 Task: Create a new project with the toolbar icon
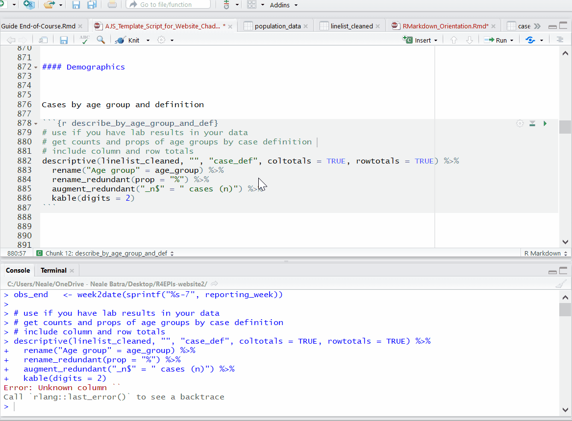point(29,5)
